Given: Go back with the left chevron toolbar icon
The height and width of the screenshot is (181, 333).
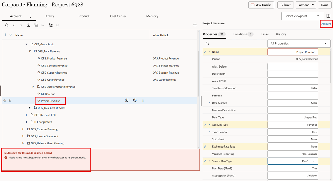Looking at the screenshot, I should [14, 25].
